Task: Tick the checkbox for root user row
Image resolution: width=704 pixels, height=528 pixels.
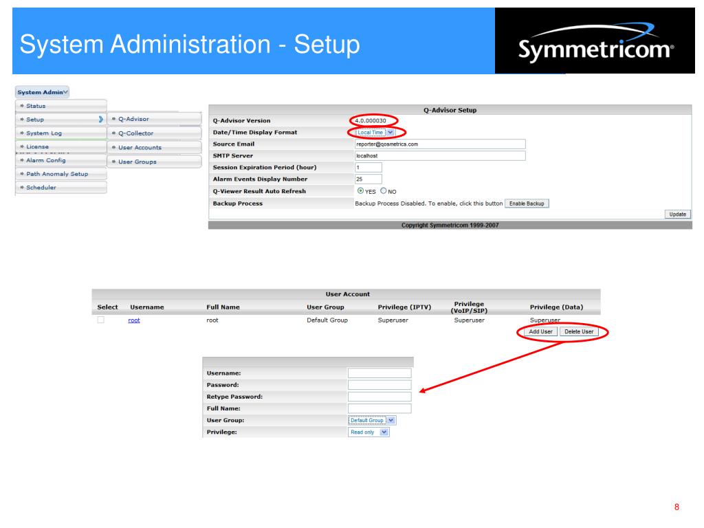Action: coord(101,320)
